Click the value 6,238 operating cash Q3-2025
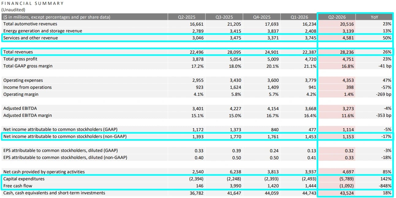 point(236,172)
